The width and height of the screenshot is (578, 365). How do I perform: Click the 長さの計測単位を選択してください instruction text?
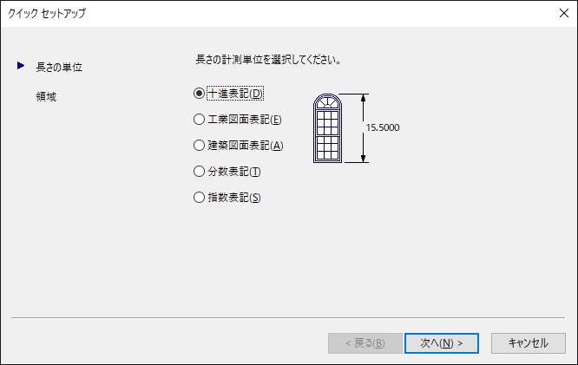coord(268,59)
